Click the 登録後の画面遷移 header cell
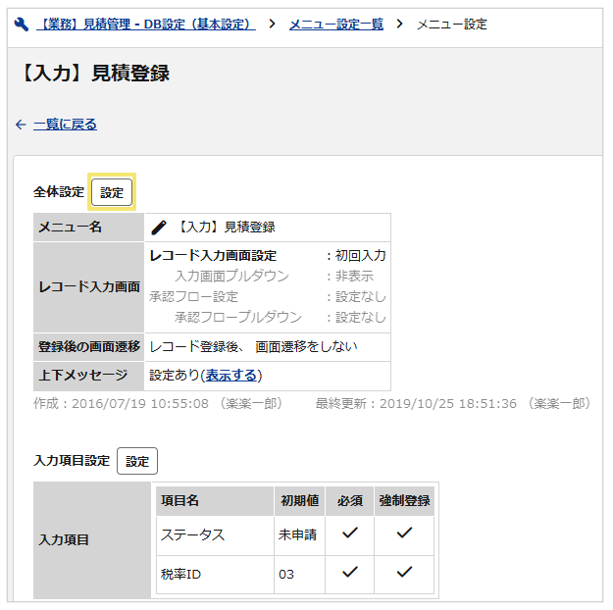This screenshot has width=613, height=610. (88, 347)
